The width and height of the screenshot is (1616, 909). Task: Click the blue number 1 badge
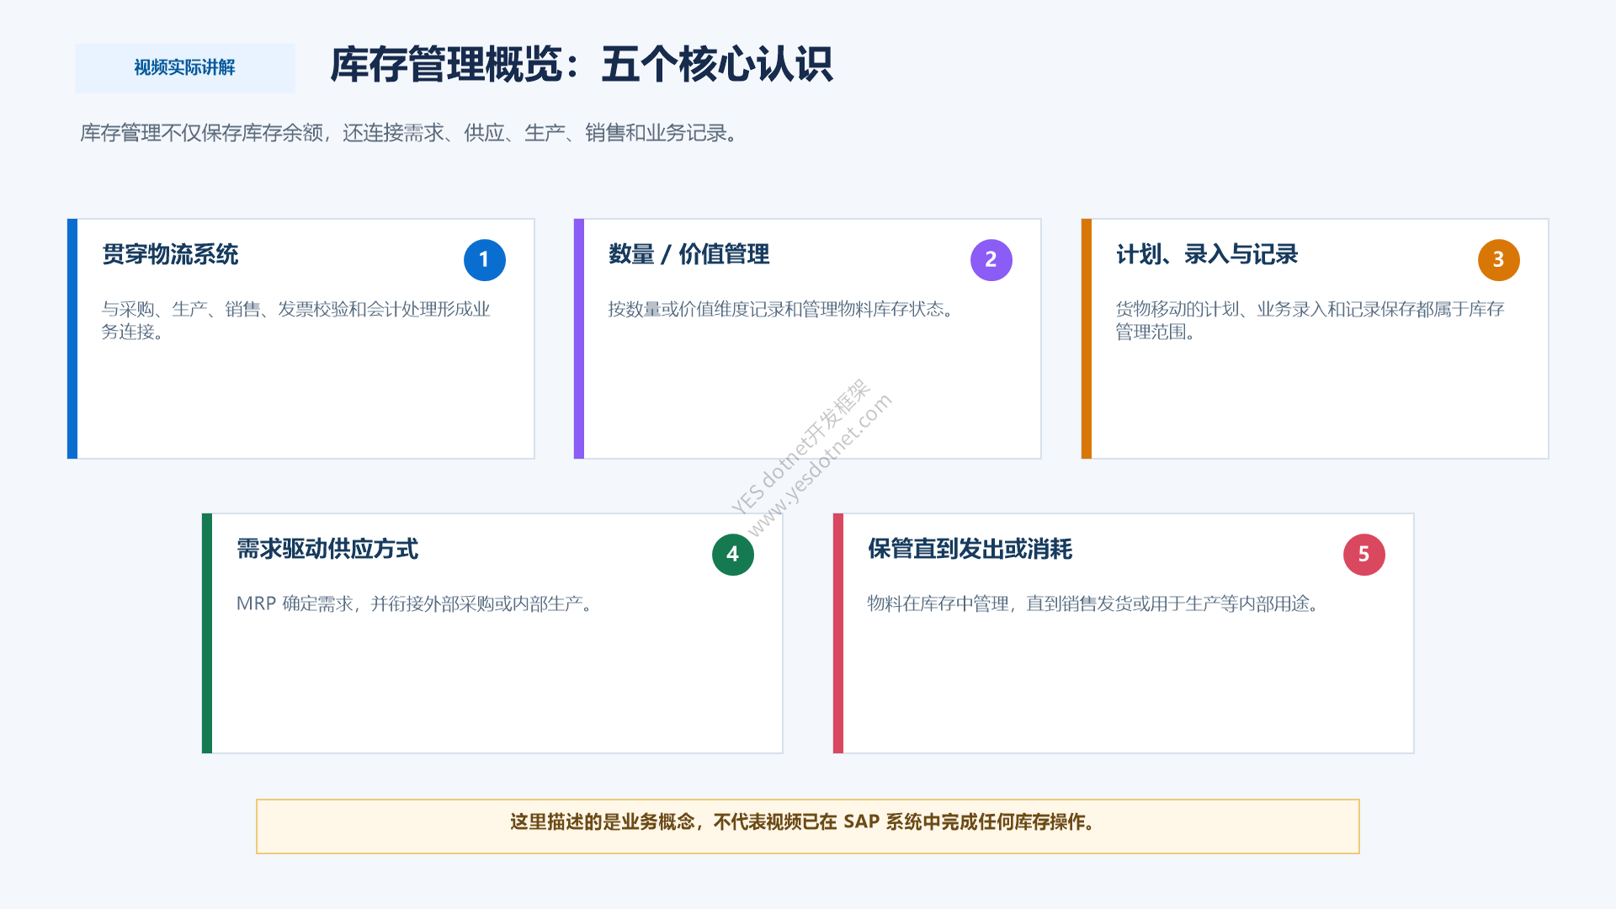[484, 260]
